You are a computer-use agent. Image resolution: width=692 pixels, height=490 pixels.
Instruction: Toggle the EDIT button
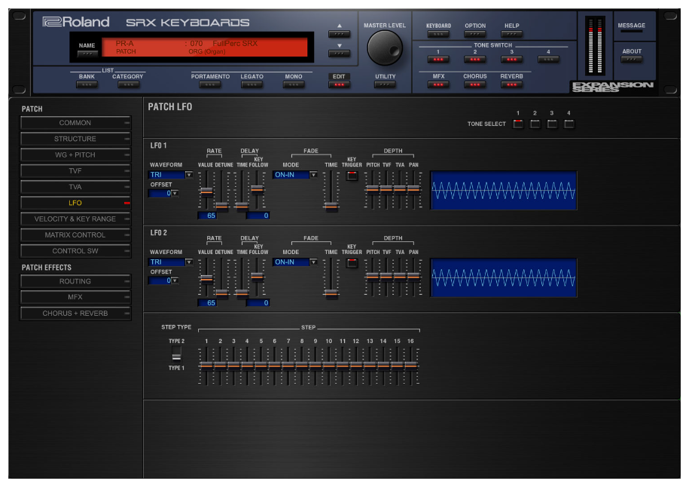point(339,84)
